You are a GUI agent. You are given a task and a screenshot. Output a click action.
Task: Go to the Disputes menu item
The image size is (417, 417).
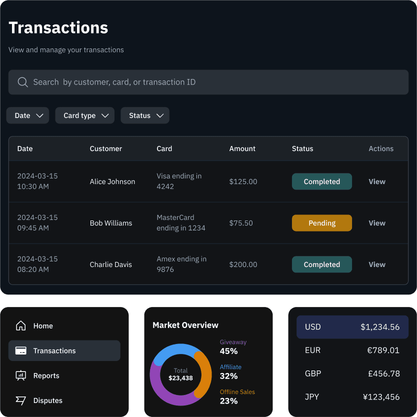pyautogui.click(x=47, y=400)
